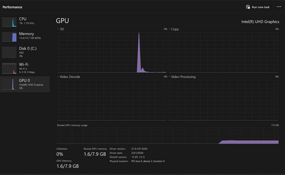Image resolution: width=285 pixels, height=175 pixels.
Task: Click the GPU 0 graph thumbnail
Action: coord(9,84)
